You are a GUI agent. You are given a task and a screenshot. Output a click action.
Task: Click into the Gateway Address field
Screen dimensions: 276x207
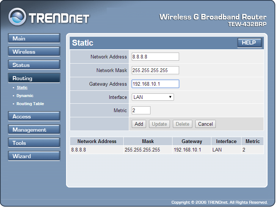155,84
